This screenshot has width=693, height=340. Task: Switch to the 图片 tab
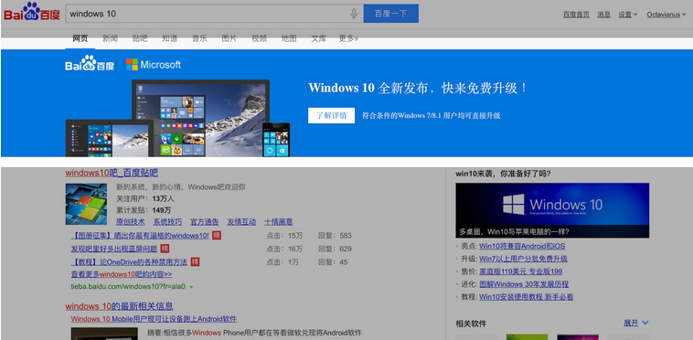pos(229,38)
